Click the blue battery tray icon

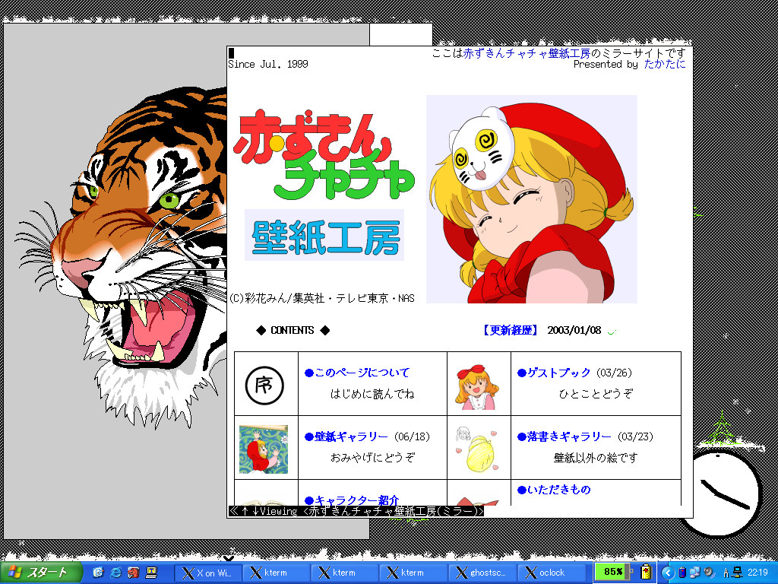[682, 573]
